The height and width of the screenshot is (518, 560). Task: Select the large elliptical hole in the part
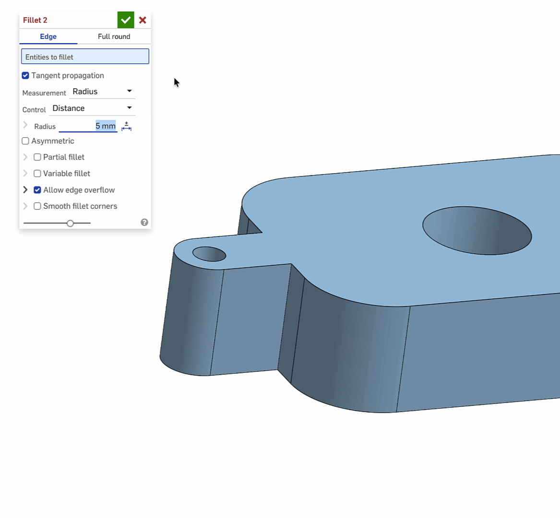pos(477,230)
